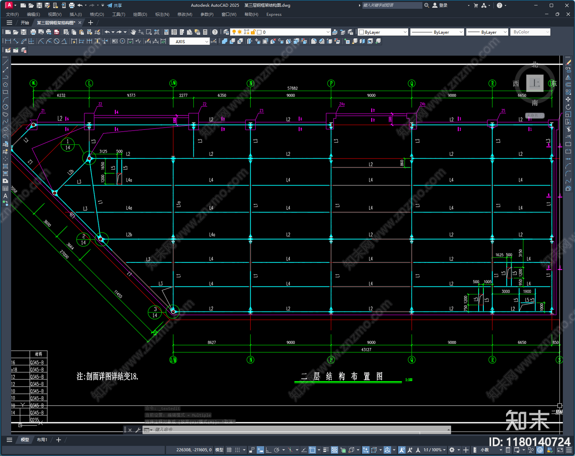Toggle Snap mode in status bar
Image resolution: width=575 pixels, height=456 pixels.
point(237,450)
